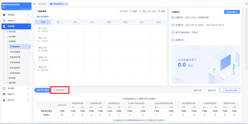Click the 我的桌面 sidebar icon

click(x=4, y=15)
